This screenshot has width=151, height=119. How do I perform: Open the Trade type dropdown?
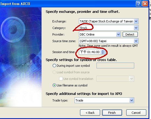pos(132,100)
